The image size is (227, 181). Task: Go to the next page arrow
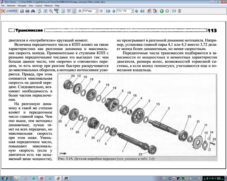point(137,11)
